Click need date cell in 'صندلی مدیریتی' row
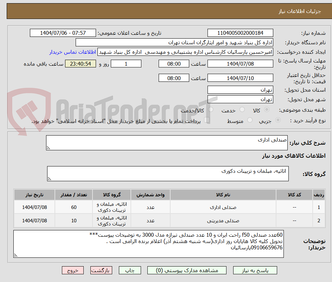This screenshot has height=282, width=332. 34,221
